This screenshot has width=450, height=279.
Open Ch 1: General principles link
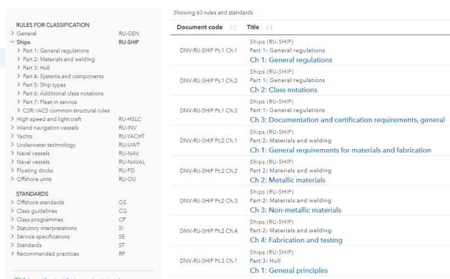click(289, 270)
